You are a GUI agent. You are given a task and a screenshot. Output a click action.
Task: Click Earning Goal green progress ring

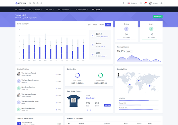[100, 75]
